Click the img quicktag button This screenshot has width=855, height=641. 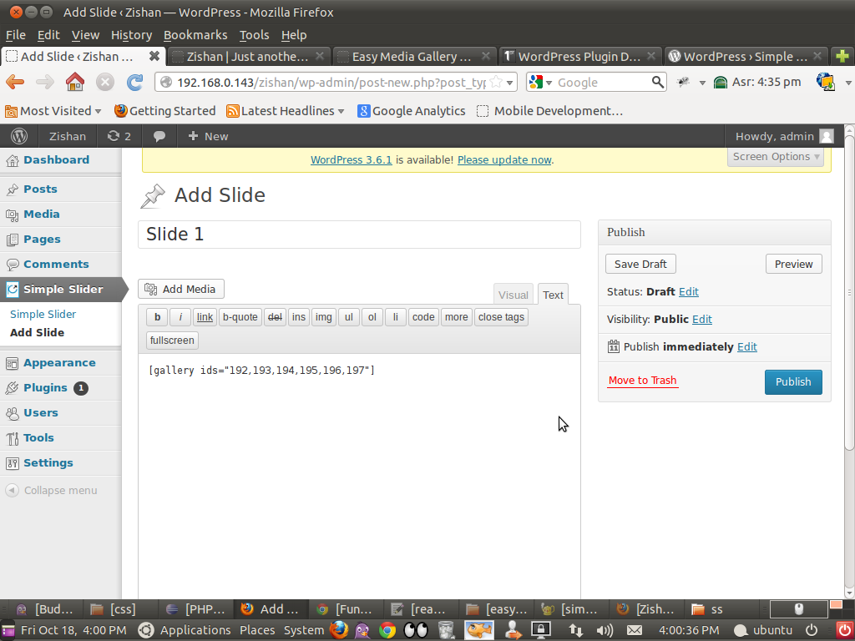pyautogui.click(x=323, y=317)
